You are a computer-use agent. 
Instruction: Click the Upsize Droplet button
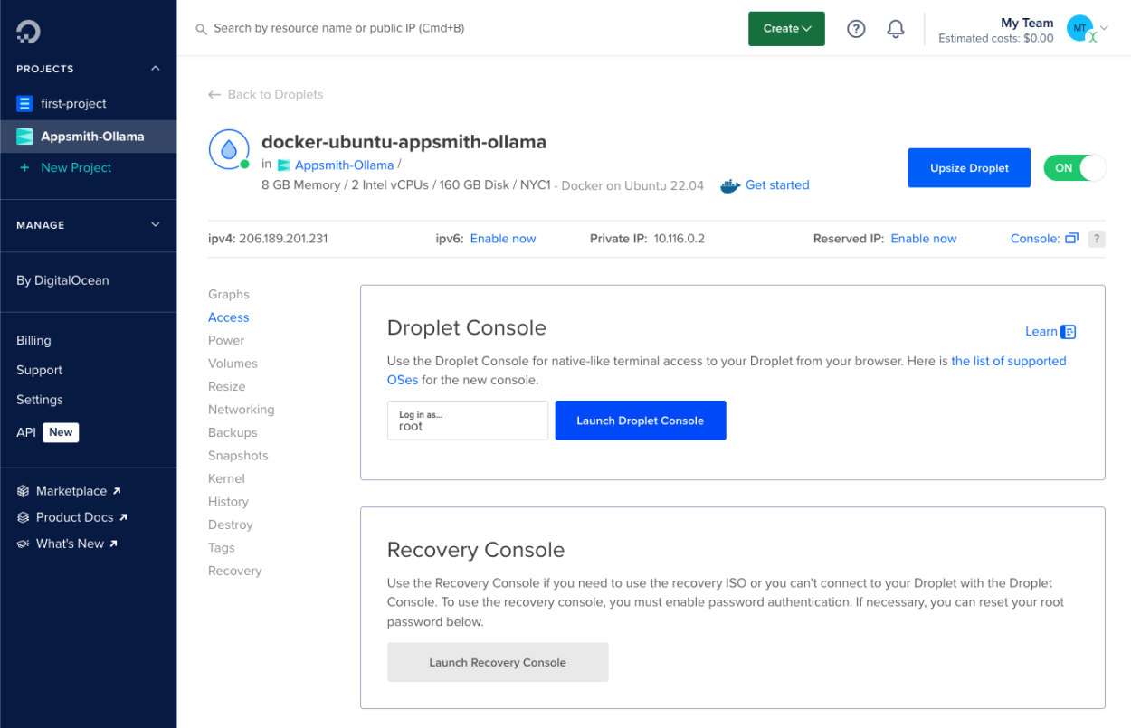[x=968, y=168]
